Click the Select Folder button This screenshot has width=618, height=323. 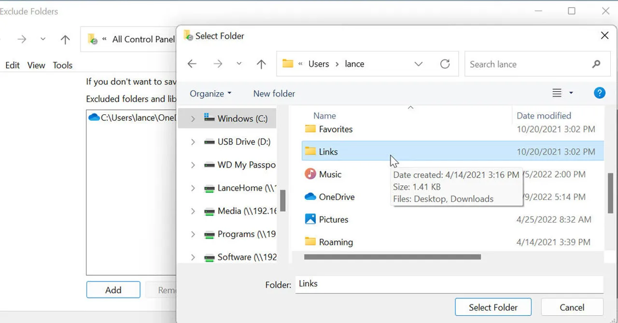(x=493, y=308)
